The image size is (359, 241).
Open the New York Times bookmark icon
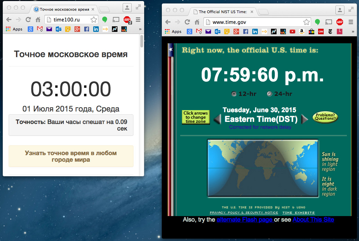click(330, 32)
